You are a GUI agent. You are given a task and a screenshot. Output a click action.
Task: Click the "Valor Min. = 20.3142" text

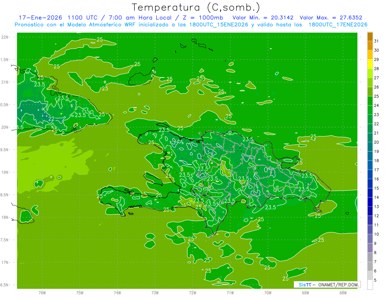[x=263, y=18]
